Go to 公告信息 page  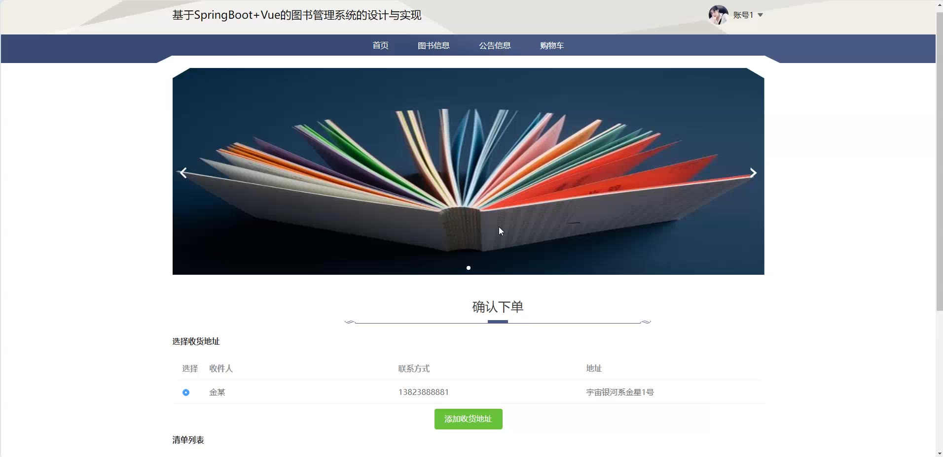[x=495, y=45]
